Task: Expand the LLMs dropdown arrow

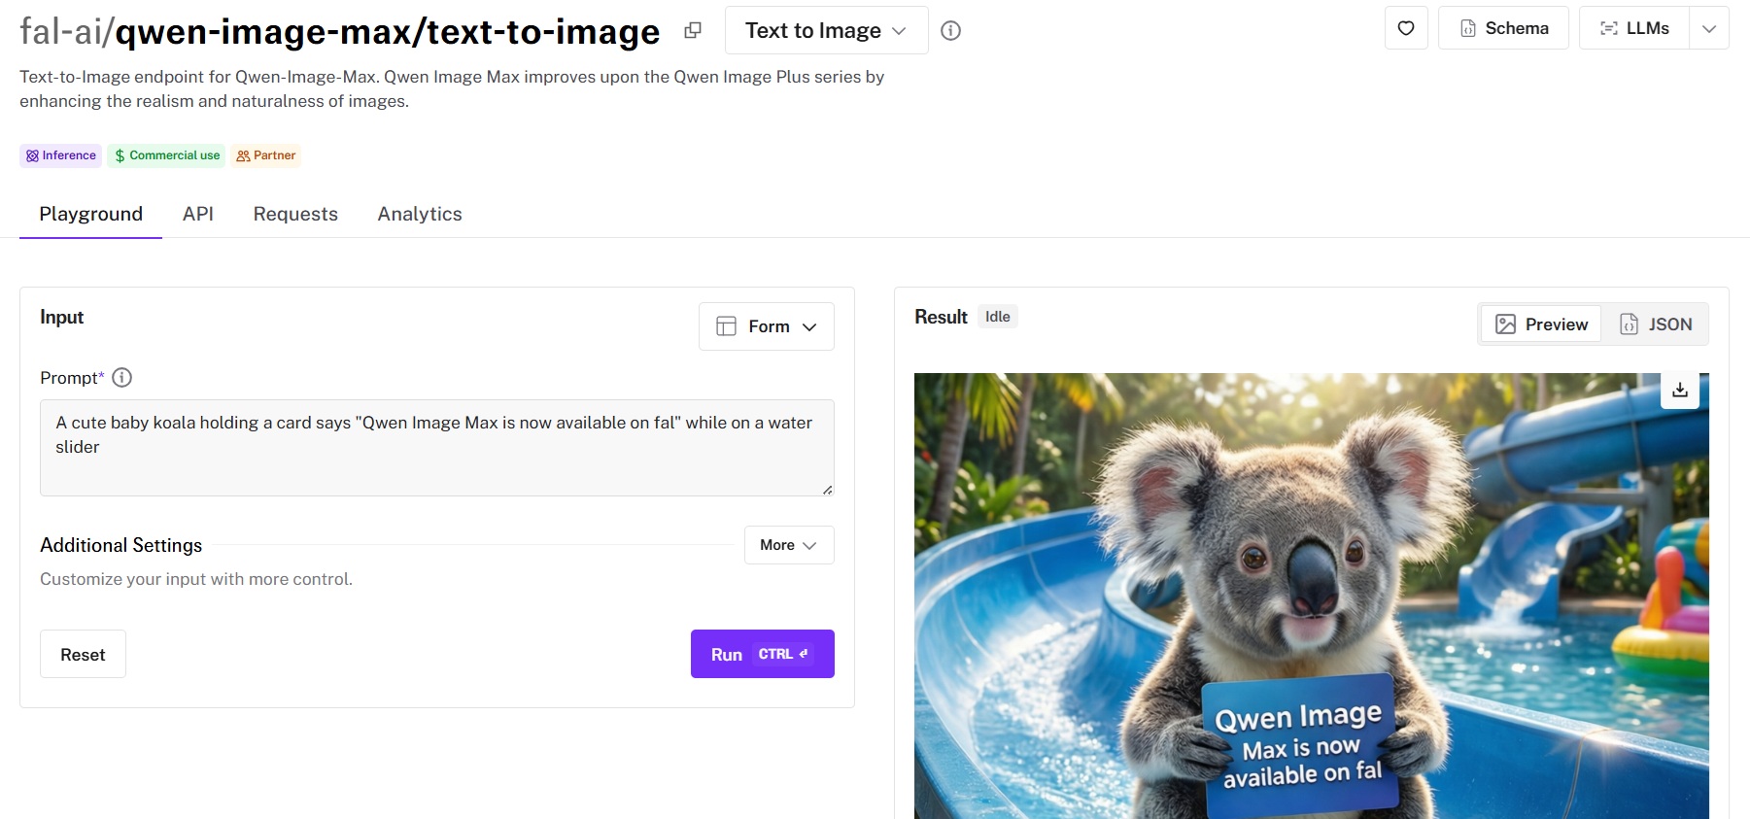Action: tap(1709, 28)
